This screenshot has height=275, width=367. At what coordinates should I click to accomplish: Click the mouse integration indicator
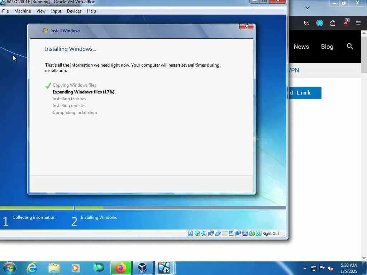click(252, 233)
